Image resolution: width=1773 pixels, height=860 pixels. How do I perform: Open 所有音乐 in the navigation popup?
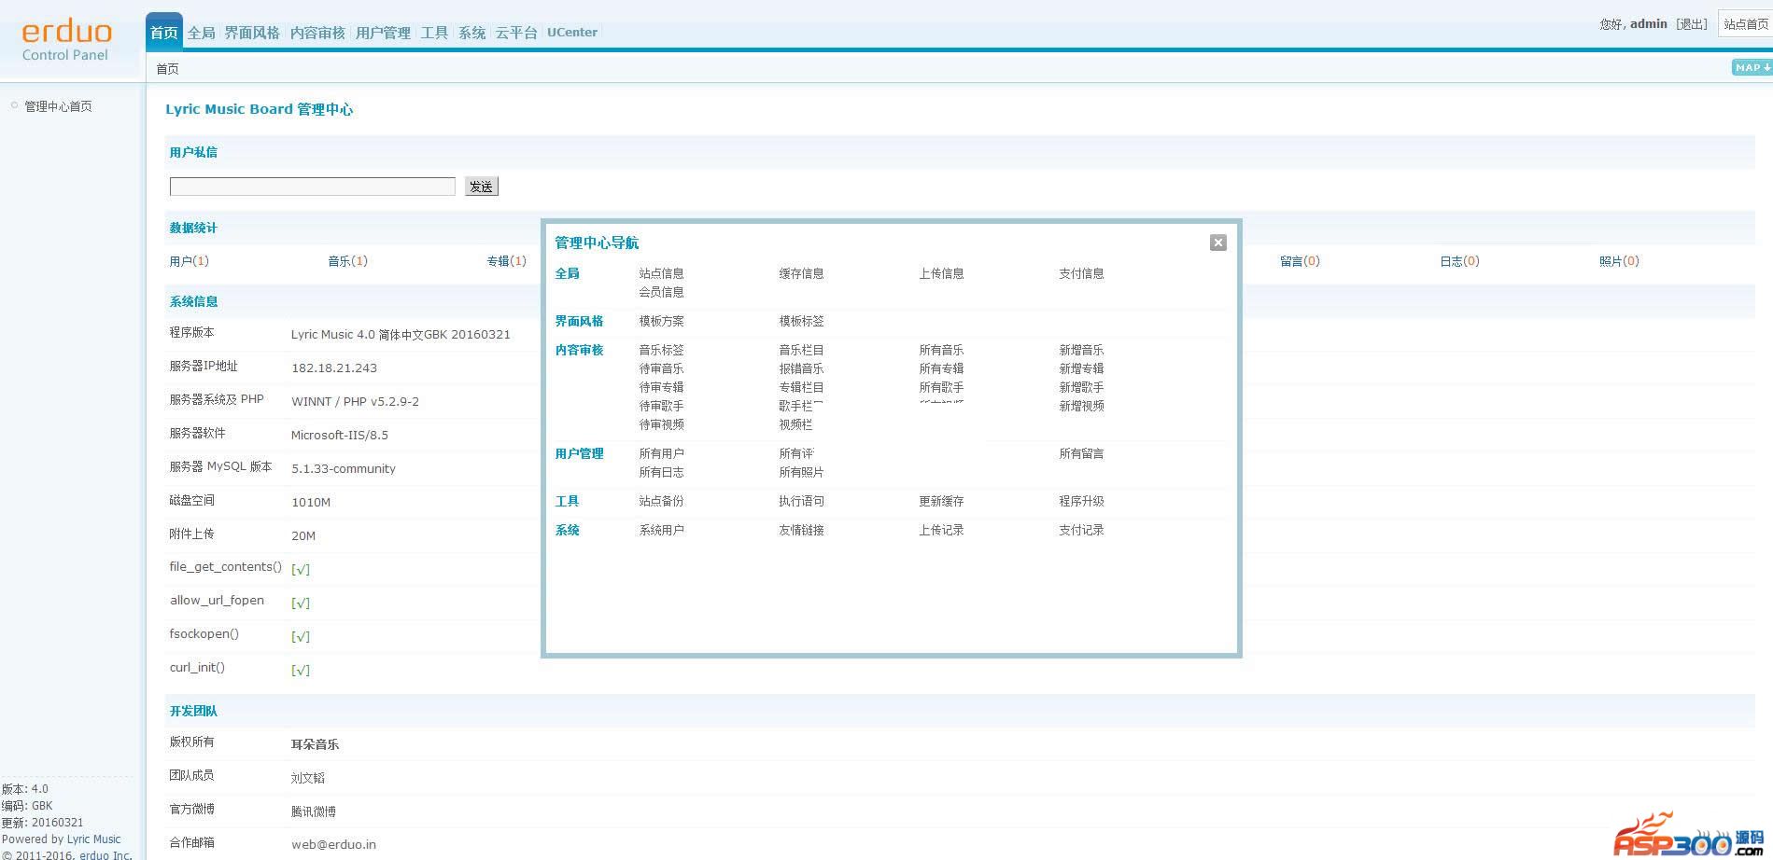(941, 350)
